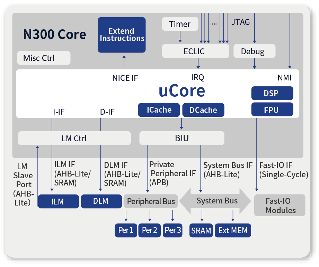
Task: Click the FPU block
Action: pyautogui.click(x=272, y=109)
